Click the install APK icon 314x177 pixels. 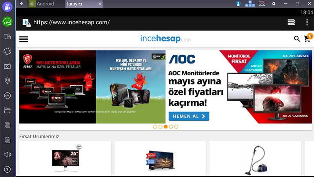[x=7, y=95]
